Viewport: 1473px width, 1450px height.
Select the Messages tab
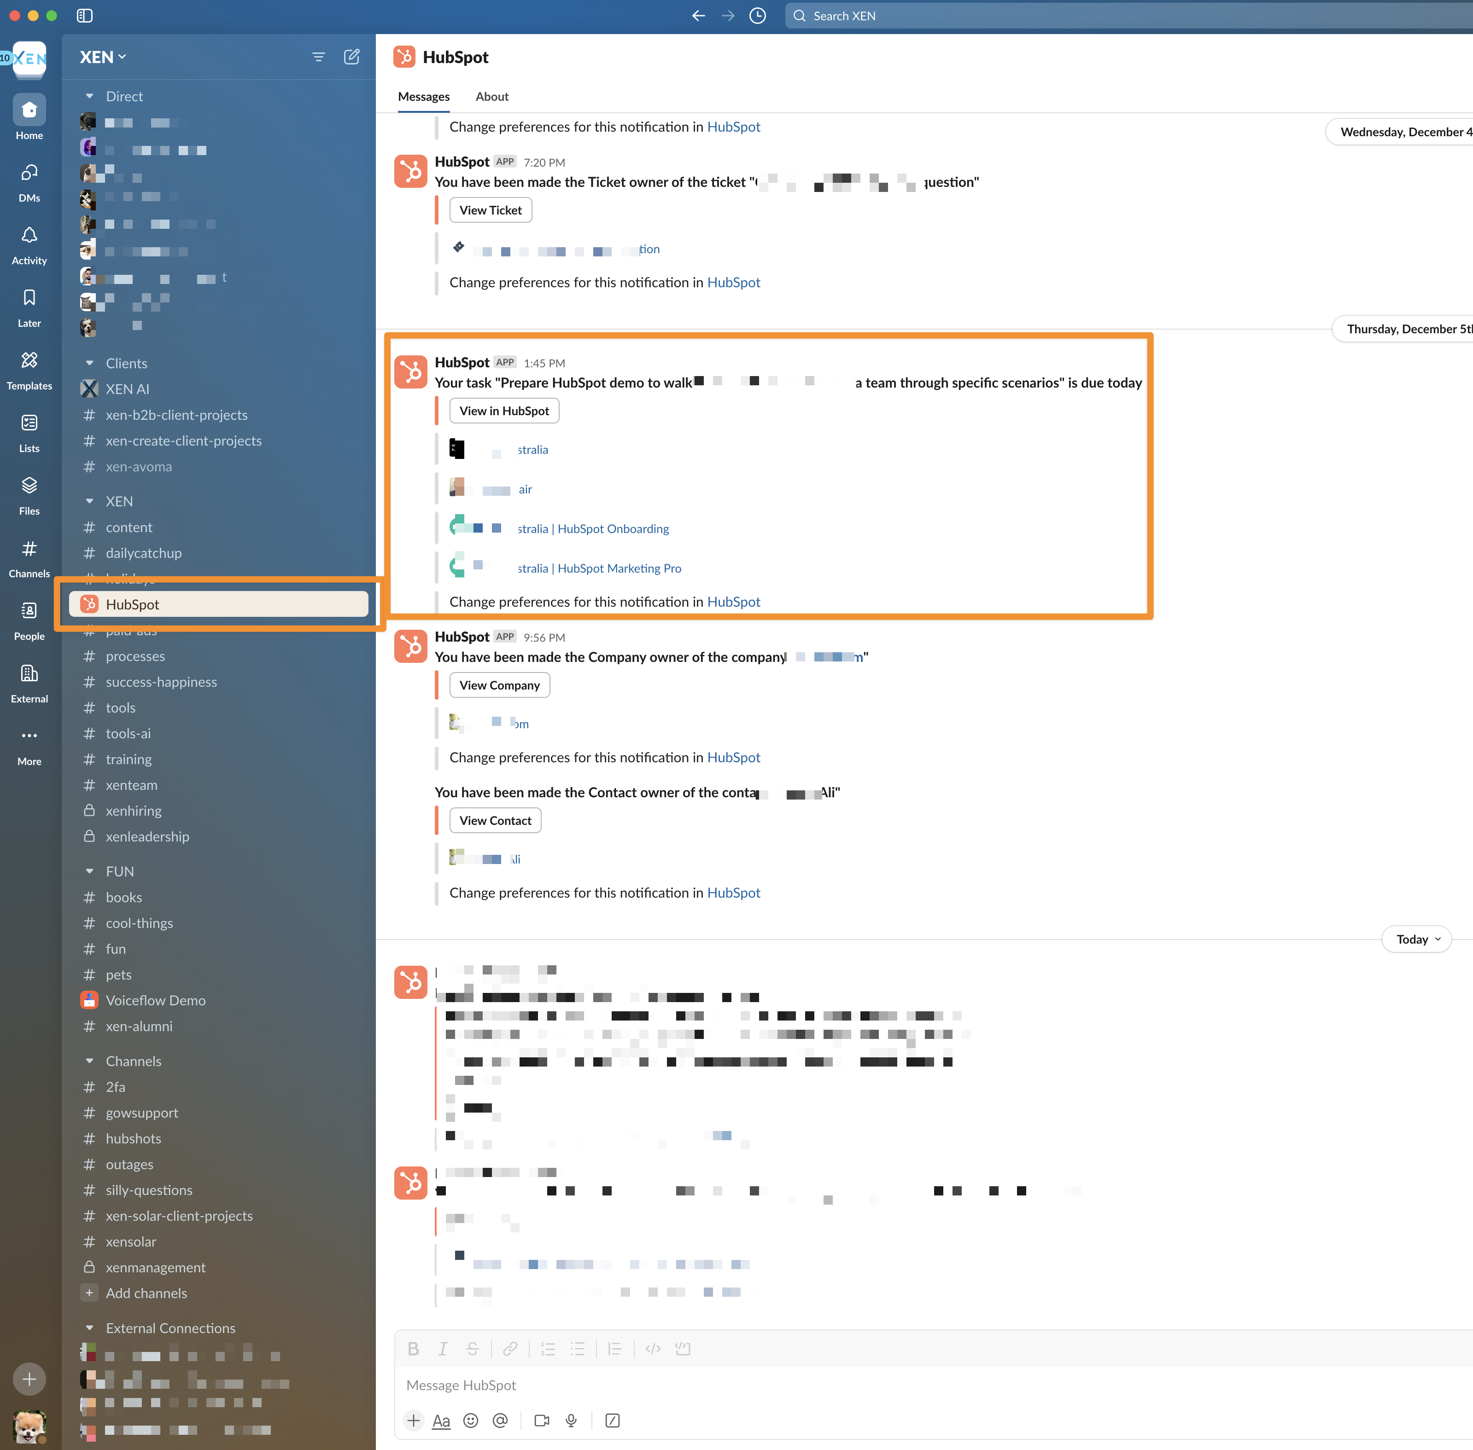coord(424,97)
